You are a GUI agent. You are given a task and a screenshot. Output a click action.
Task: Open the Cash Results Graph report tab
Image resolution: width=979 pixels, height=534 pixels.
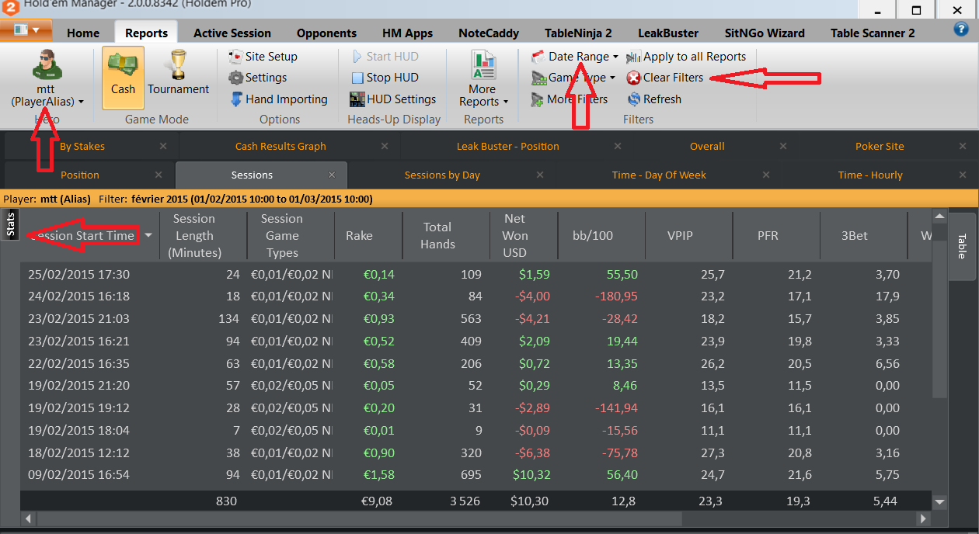coord(280,146)
